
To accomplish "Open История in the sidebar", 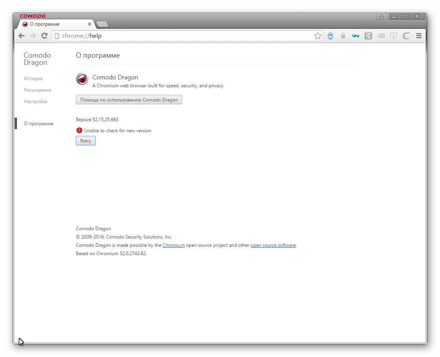I will click(33, 79).
